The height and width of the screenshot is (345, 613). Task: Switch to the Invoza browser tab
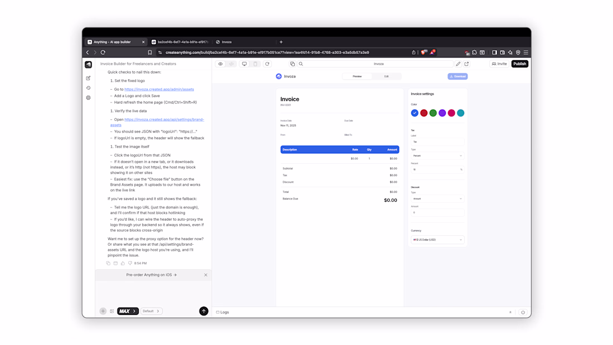(244, 42)
